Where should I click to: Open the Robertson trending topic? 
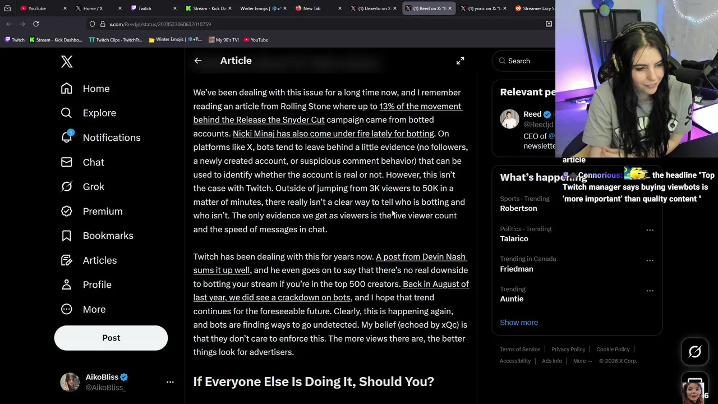point(518,208)
